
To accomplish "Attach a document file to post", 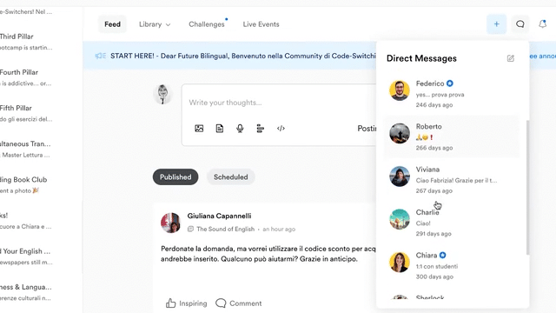I will click(x=220, y=129).
